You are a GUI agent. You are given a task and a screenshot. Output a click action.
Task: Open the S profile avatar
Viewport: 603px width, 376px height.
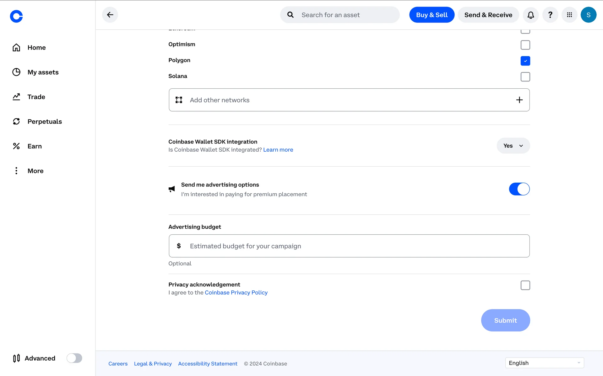[588, 15]
